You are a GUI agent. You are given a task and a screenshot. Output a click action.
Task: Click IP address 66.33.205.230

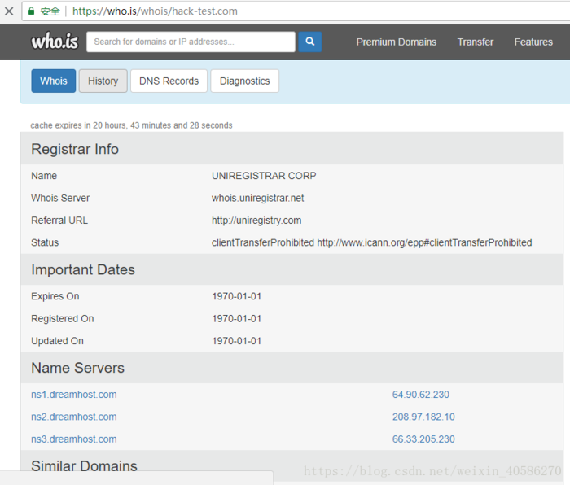[423, 439]
